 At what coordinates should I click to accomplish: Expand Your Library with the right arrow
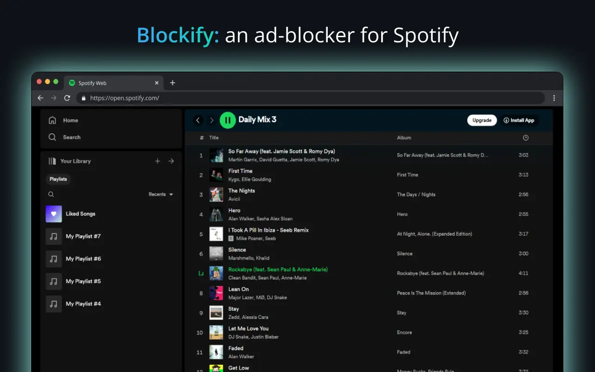[x=171, y=161]
